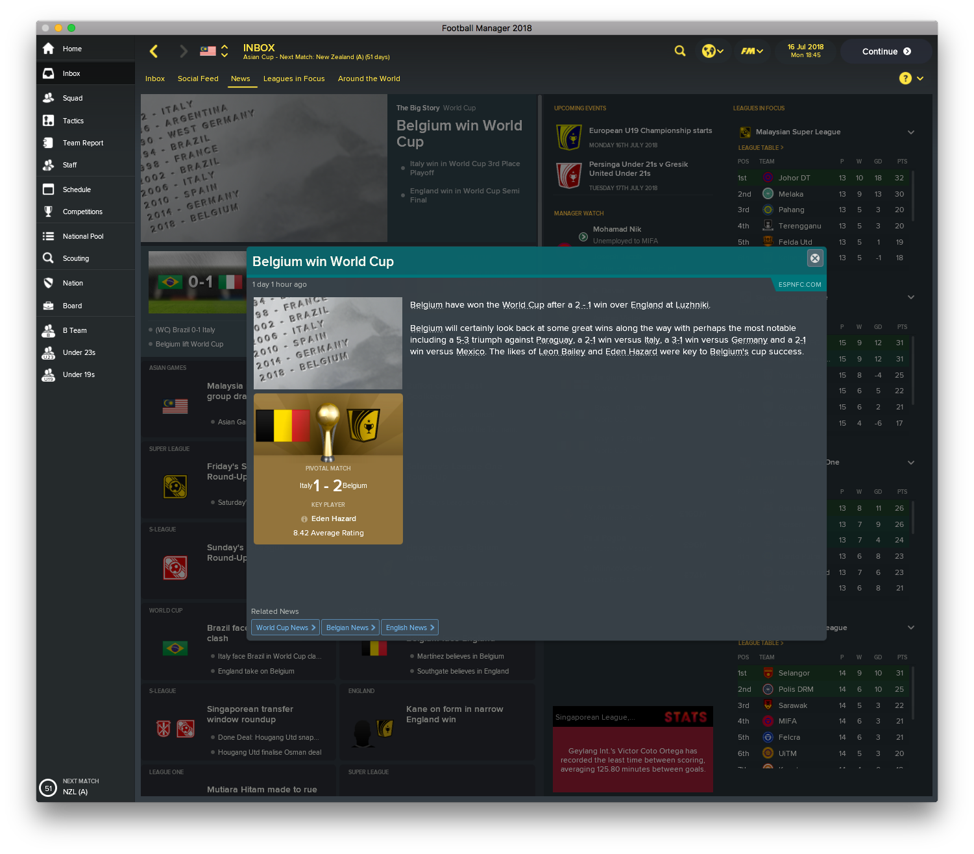This screenshot has width=974, height=854.
Task: Click the Selangor club badge
Action: [768, 673]
